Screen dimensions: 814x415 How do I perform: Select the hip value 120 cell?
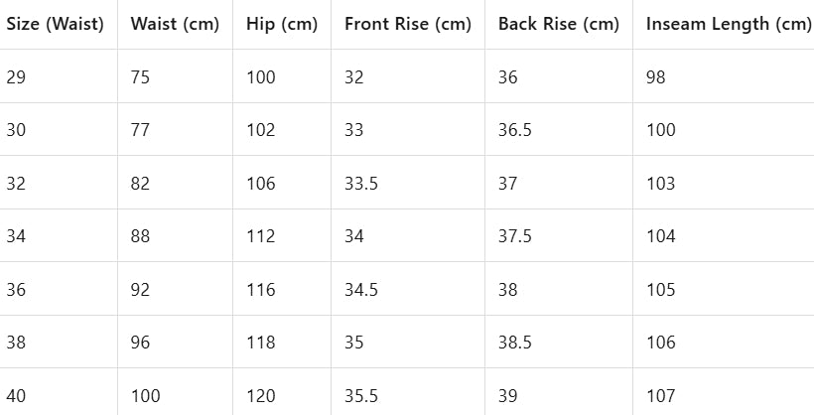[x=261, y=396]
